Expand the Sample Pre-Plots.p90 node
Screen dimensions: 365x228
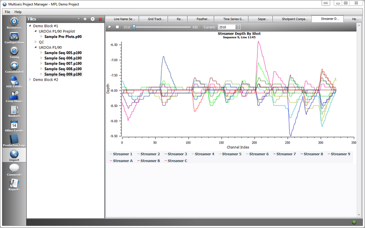point(41,36)
